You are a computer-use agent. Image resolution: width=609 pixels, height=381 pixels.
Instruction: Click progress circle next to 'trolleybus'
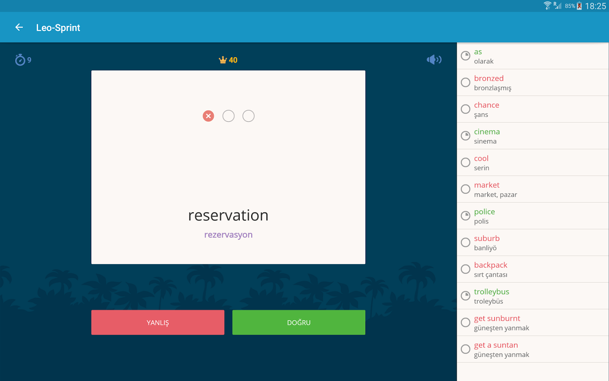(x=466, y=296)
